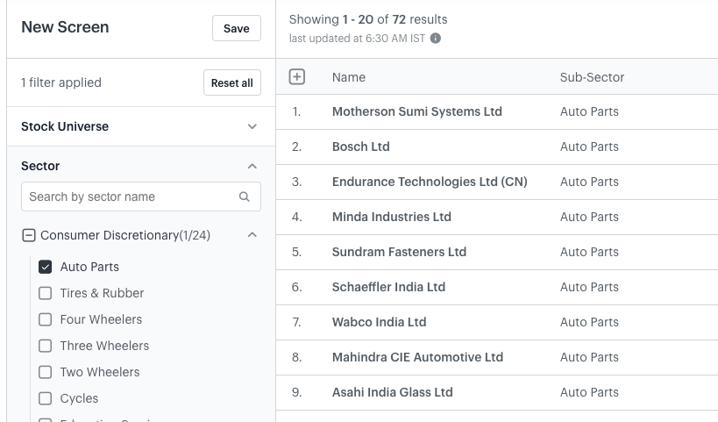The image size is (718, 422).
Task: Click the add-column plus icon in table header
Action: (296, 77)
